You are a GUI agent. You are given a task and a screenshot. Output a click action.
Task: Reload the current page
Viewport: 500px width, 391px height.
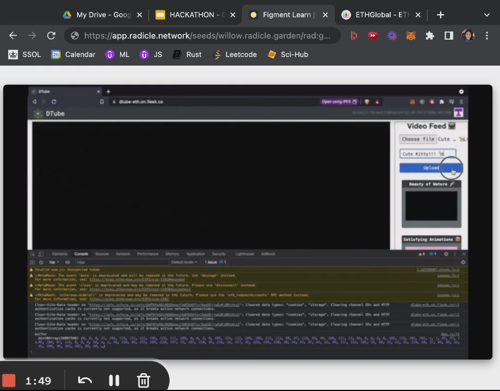tap(51, 35)
